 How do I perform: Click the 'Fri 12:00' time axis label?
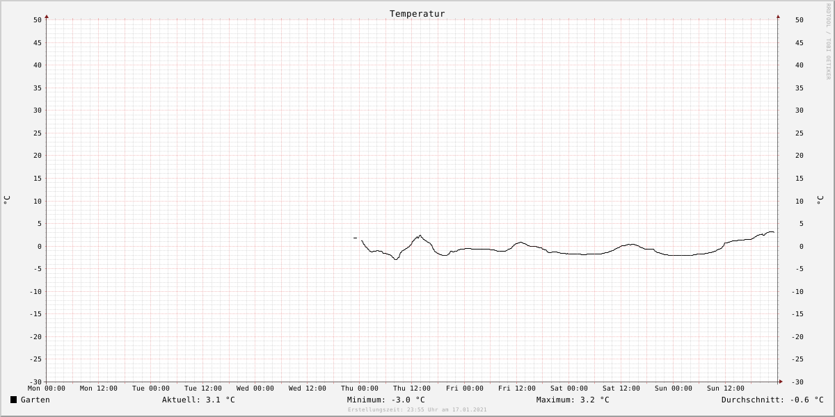(x=517, y=389)
